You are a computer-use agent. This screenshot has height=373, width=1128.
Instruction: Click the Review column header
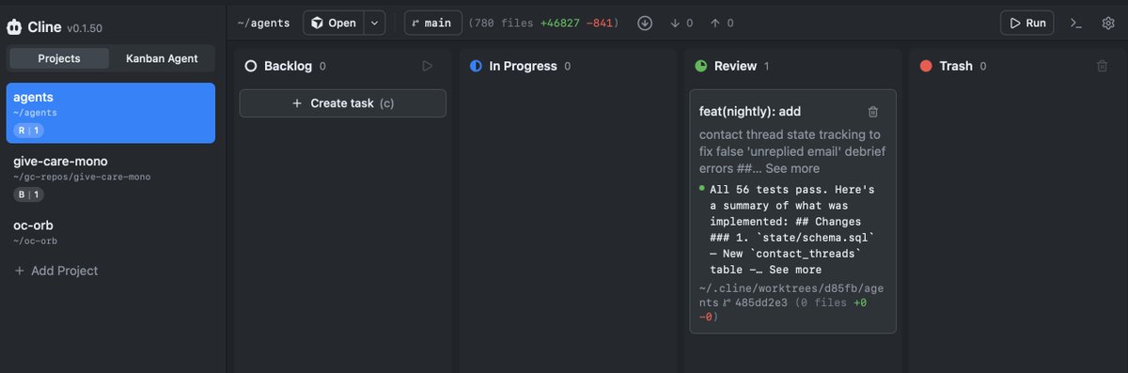735,66
